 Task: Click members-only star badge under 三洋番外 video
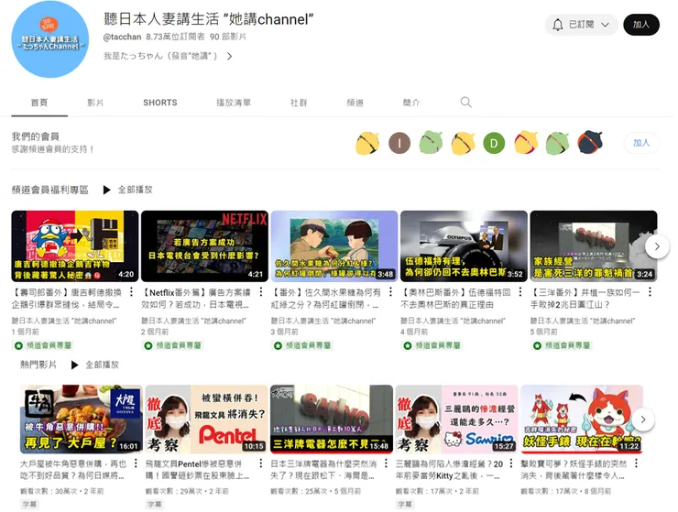tap(562, 345)
